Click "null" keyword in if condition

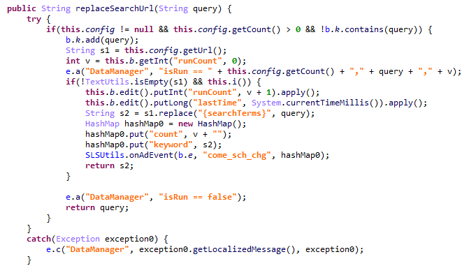coord(143,29)
